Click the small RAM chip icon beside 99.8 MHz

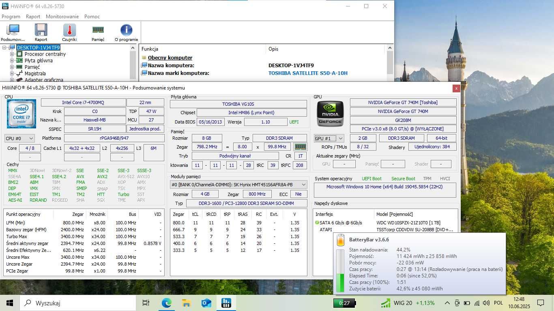tap(300, 147)
